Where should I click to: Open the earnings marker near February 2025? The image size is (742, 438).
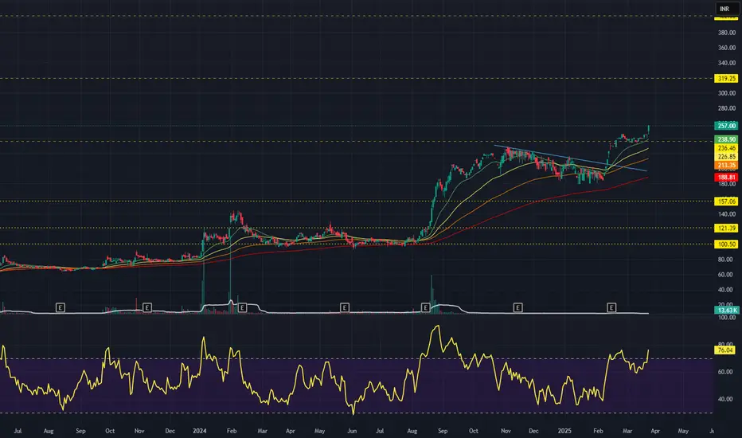611,307
